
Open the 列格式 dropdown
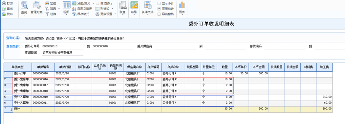112,9
